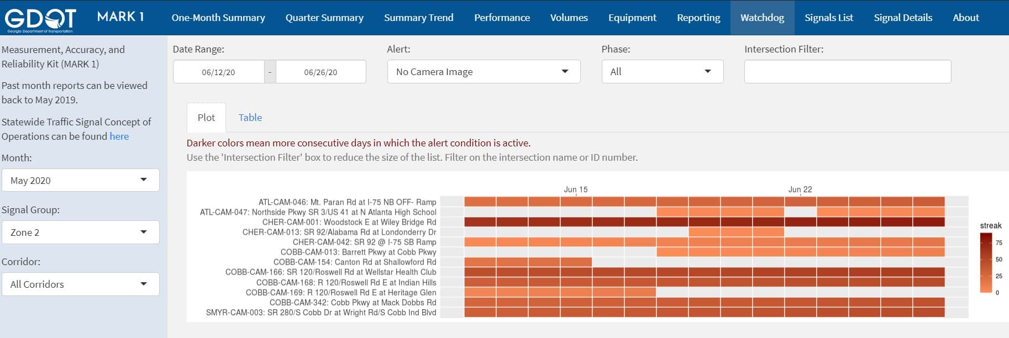The width and height of the screenshot is (1009, 338).
Task: Switch to the Table tab
Action: click(x=250, y=118)
